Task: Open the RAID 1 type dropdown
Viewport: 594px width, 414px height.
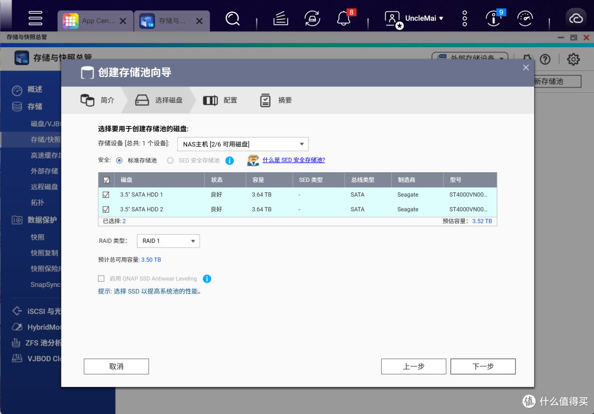Action: (x=168, y=241)
